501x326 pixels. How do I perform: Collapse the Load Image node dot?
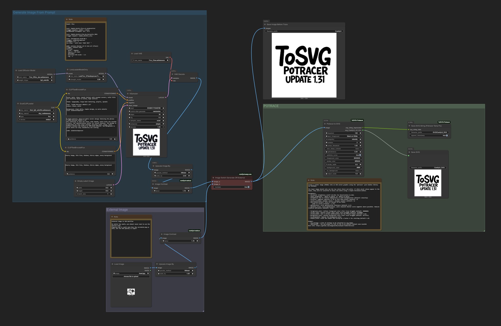pyautogui.click(x=112, y=264)
